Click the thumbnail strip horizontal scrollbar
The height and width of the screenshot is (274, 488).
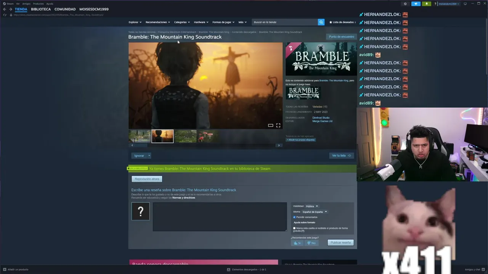click(x=205, y=145)
